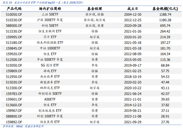This screenshot has width=183, height=129.
Task: Click the fund name 游戏 ETF
Action: 50,71
